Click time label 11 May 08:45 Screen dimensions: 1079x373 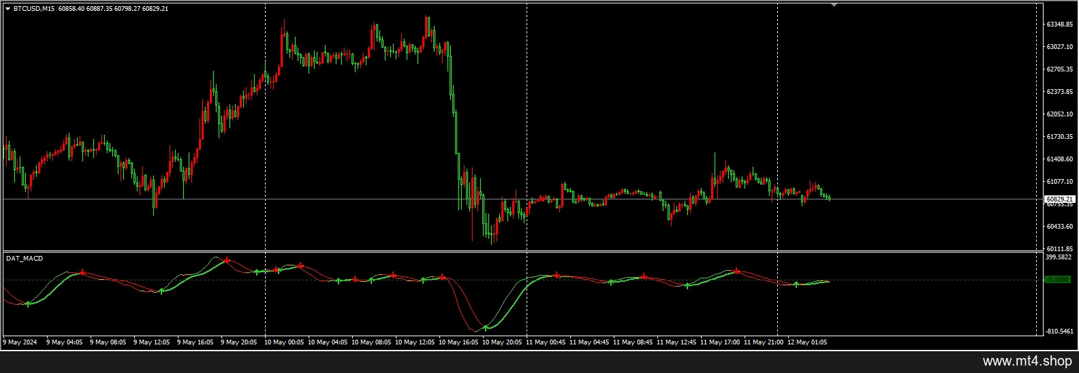coord(633,342)
